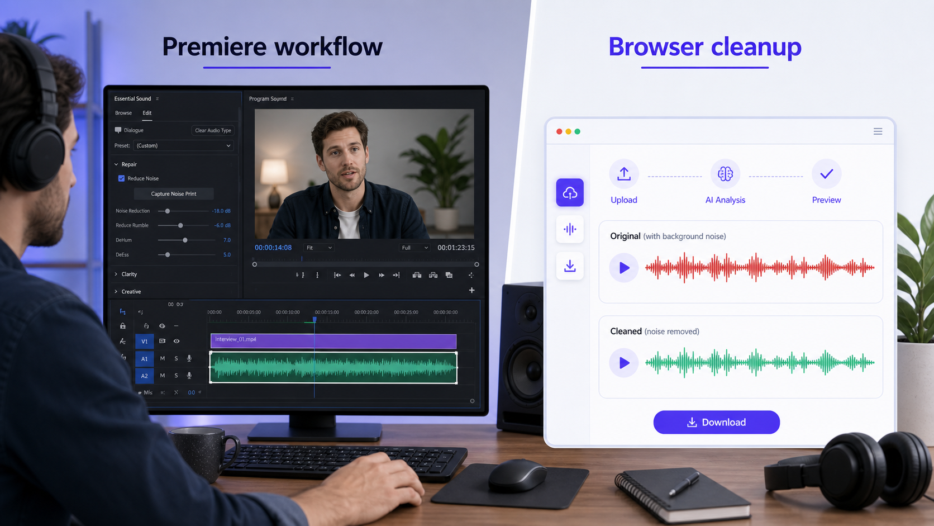Play the Original audio with background noise

[624, 268]
